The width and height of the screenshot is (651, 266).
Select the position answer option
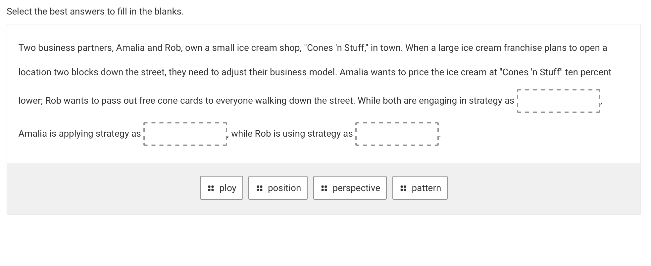[278, 188]
